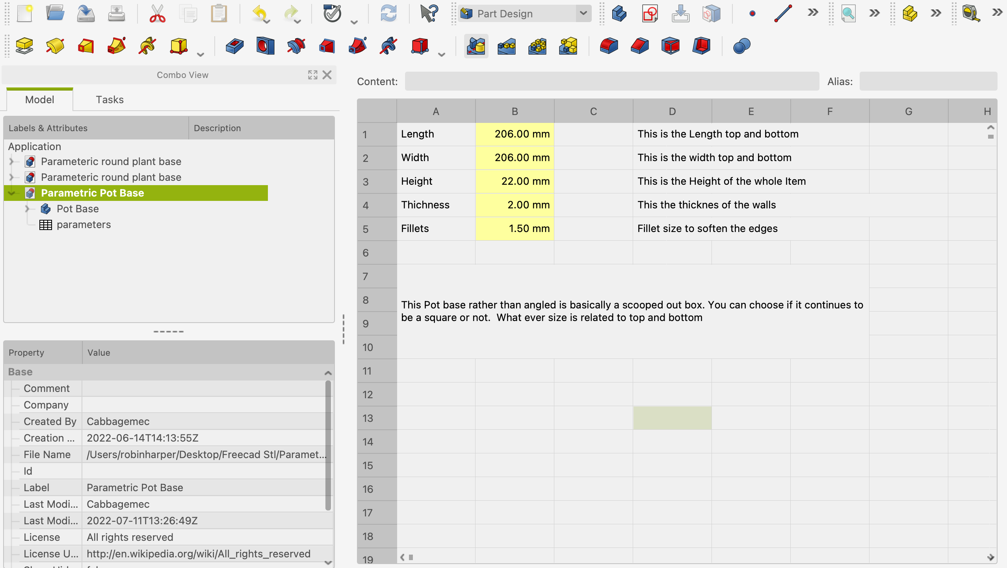Collapse the Parametric Pot Base document
This screenshot has width=1007, height=568.
(12, 193)
